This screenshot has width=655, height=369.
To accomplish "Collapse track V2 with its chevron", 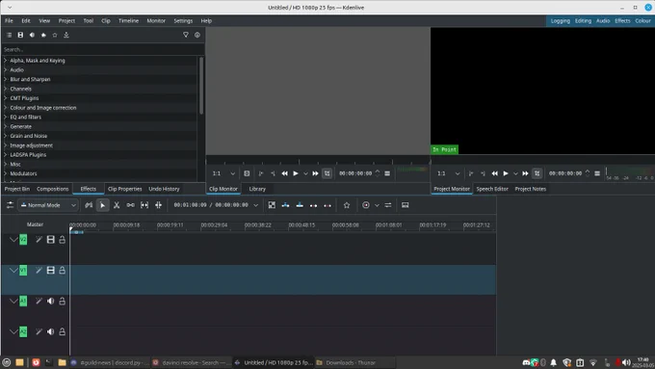I will point(13,240).
